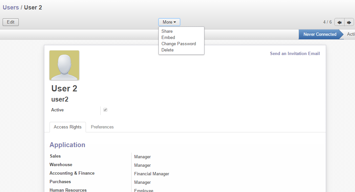The height and width of the screenshot is (192, 355).
Task: Navigate to the previous user record
Action: point(339,22)
